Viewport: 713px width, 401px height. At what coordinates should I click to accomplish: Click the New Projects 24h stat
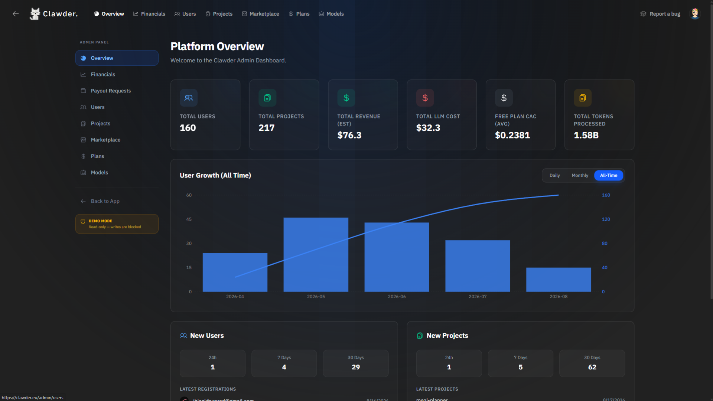(449, 363)
